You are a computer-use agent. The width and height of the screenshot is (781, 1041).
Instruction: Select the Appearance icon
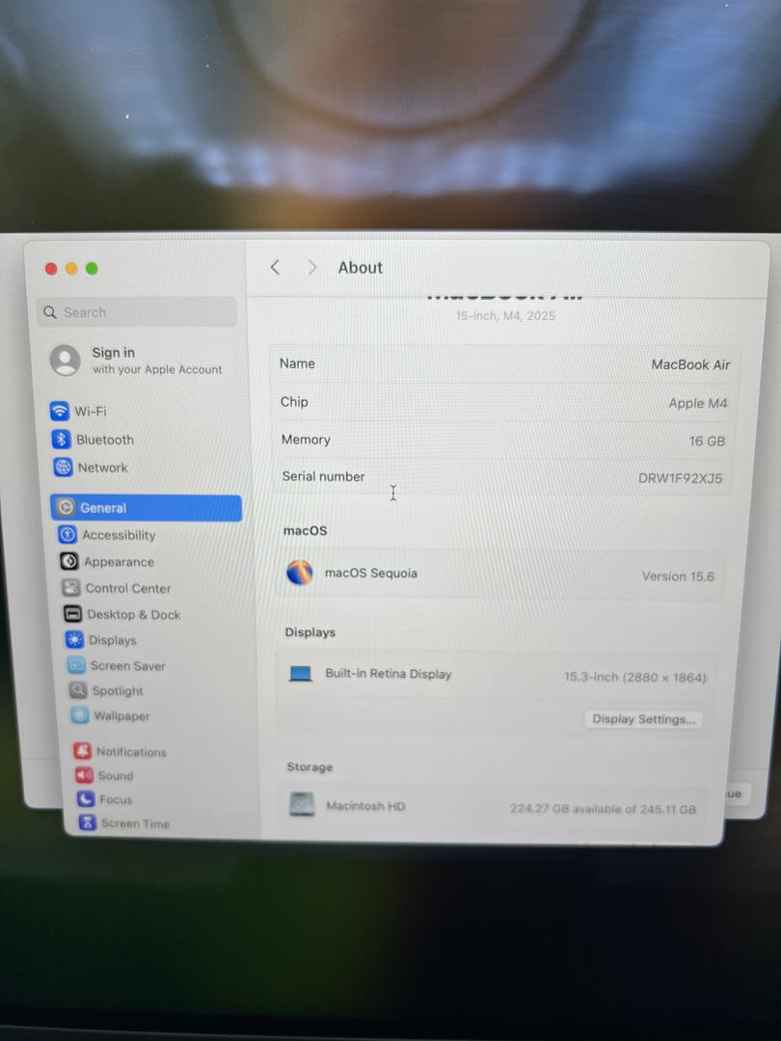tap(69, 562)
